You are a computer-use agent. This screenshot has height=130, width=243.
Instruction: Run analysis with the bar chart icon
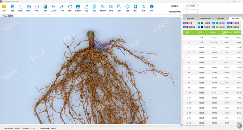click(x=45, y=7)
